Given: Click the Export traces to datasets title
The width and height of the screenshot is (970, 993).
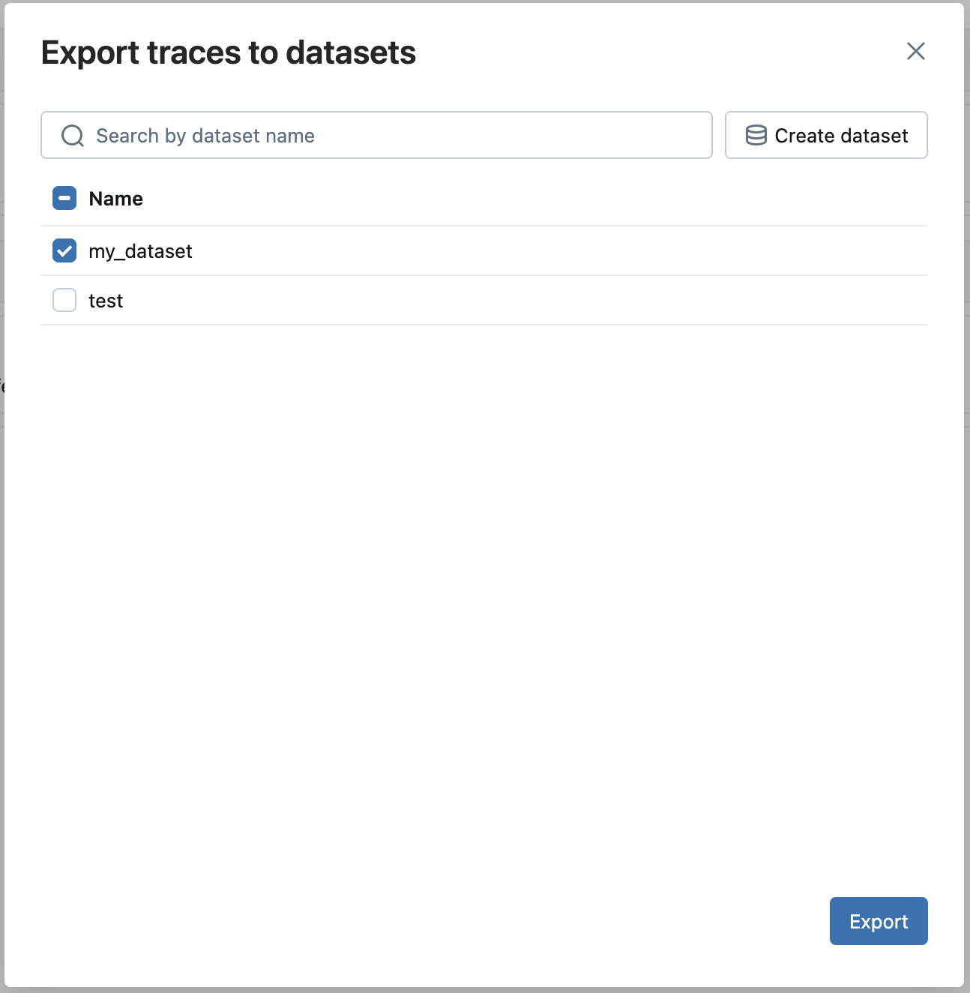Looking at the screenshot, I should [x=229, y=52].
